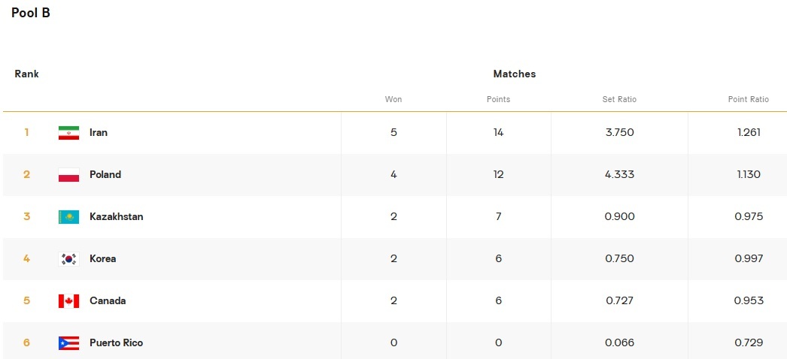Sort by the Set Ratio header
787x359 pixels.
click(x=619, y=99)
